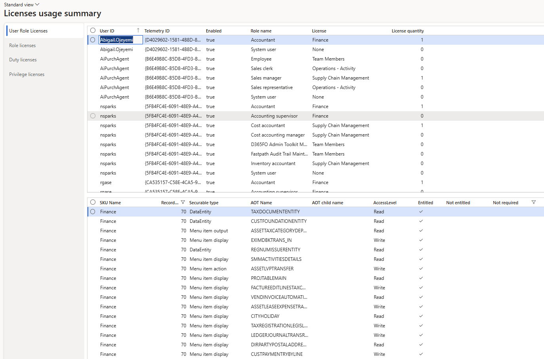
Task: Click the filter icon right of Not required
Action: tap(533, 202)
